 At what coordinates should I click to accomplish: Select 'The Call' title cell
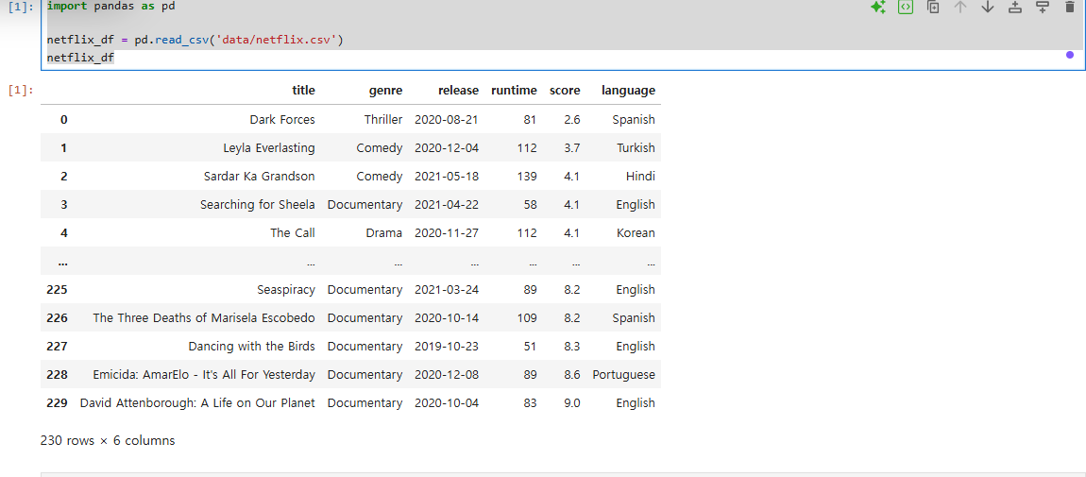293,233
